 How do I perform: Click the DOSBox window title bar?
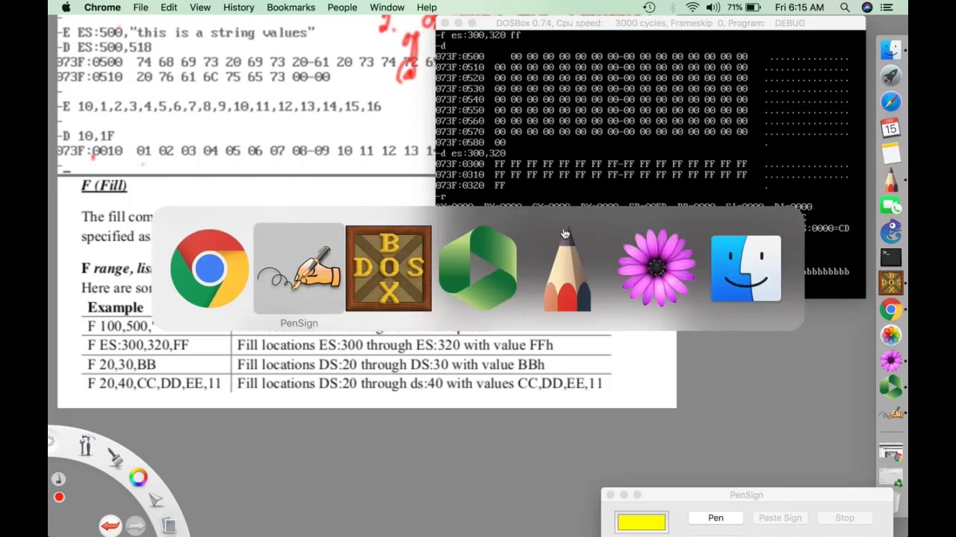pyautogui.click(x=650, y=23)
